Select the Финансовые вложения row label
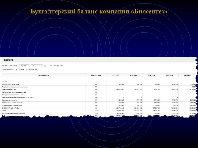The width and height of the screenshot is (198, 148). click(10, 100)
